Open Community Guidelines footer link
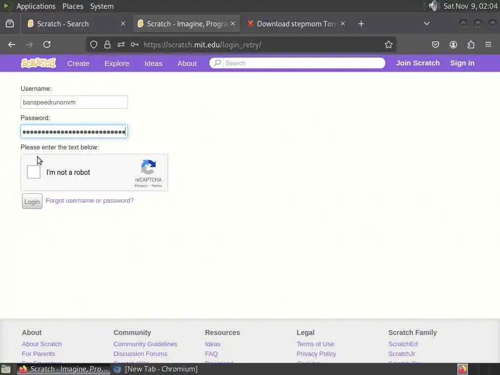The height and width of the screenshot is (375, 500). 146,344
